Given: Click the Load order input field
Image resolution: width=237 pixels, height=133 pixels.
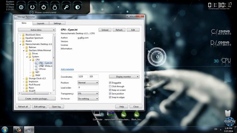Looking at the screenshot, I should pos(88,88).
